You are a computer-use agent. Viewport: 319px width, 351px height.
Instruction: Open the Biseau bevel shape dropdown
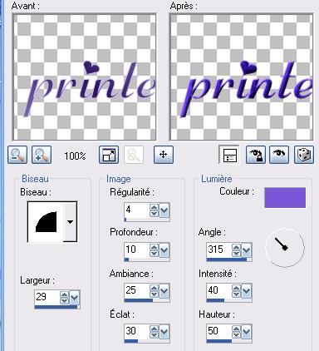point(70,222)
